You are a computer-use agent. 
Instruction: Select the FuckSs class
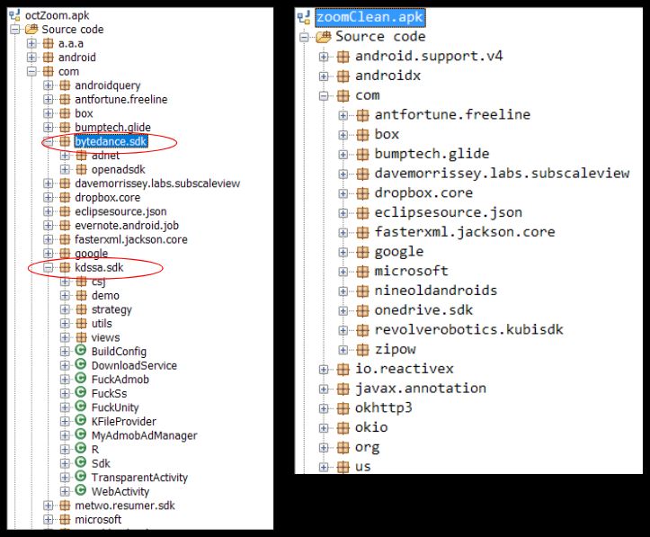point(109,393)
